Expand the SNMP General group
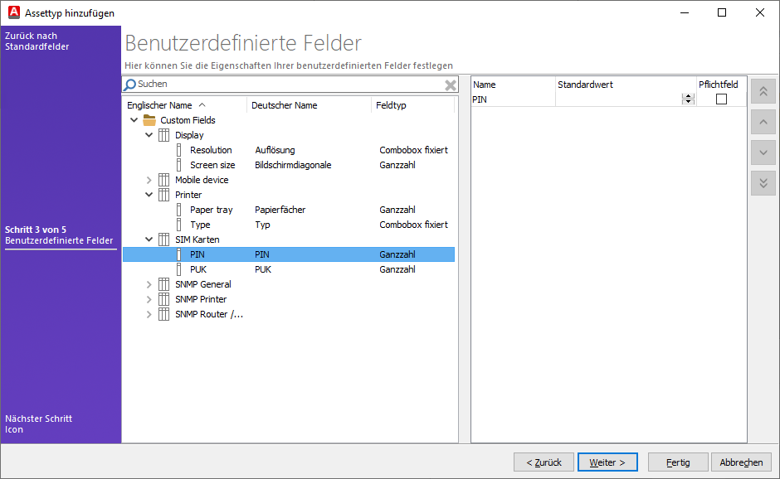Image resolution: width=780 pixels, height=479 pixels. tap(149, 284)
